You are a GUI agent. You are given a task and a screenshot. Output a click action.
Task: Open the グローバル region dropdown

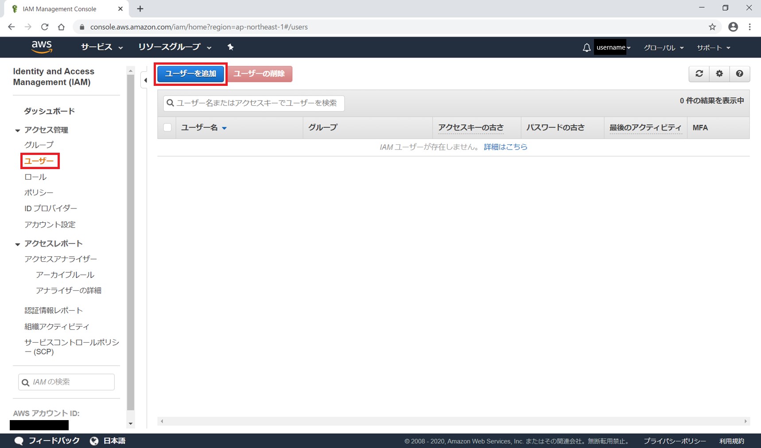pyautogui.click(x=664, y=48)
